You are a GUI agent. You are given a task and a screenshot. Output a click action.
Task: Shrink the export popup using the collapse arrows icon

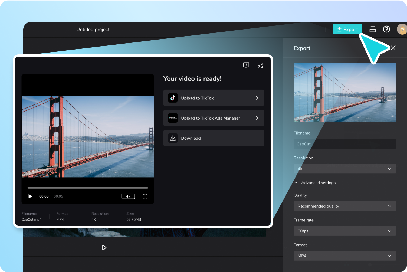[260, 65]
